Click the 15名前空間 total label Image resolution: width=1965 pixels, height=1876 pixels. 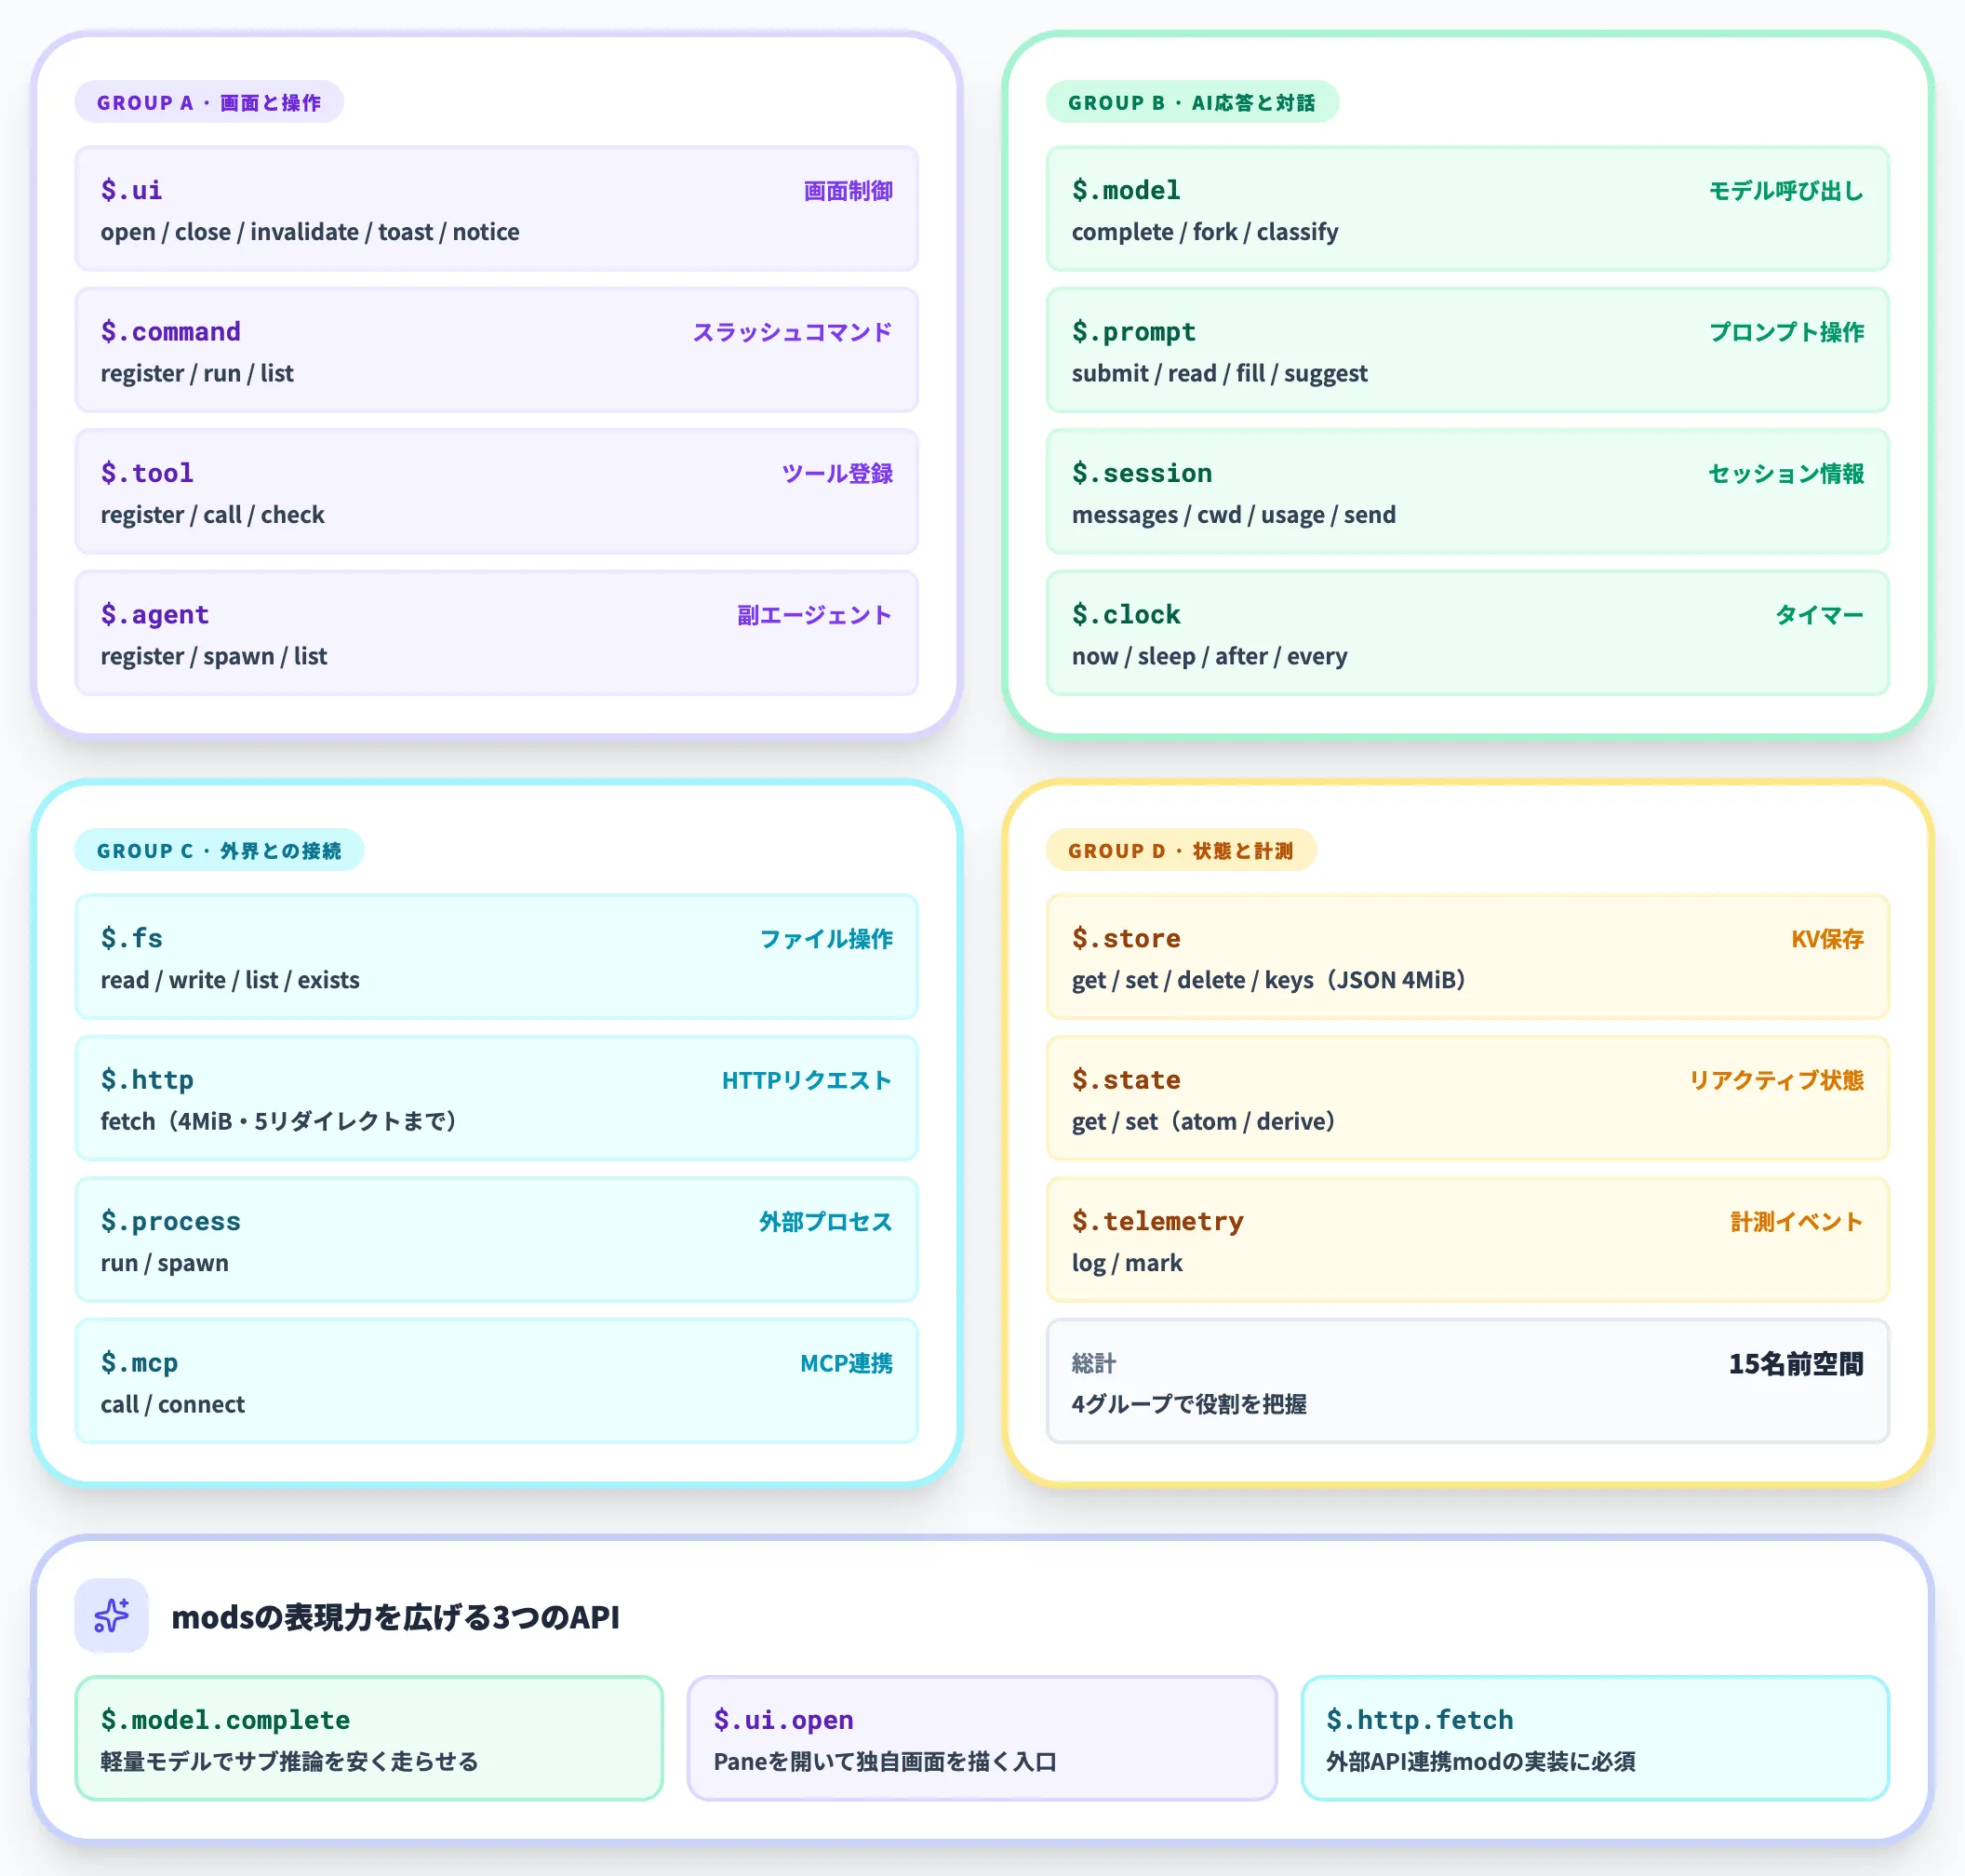1796,1363
